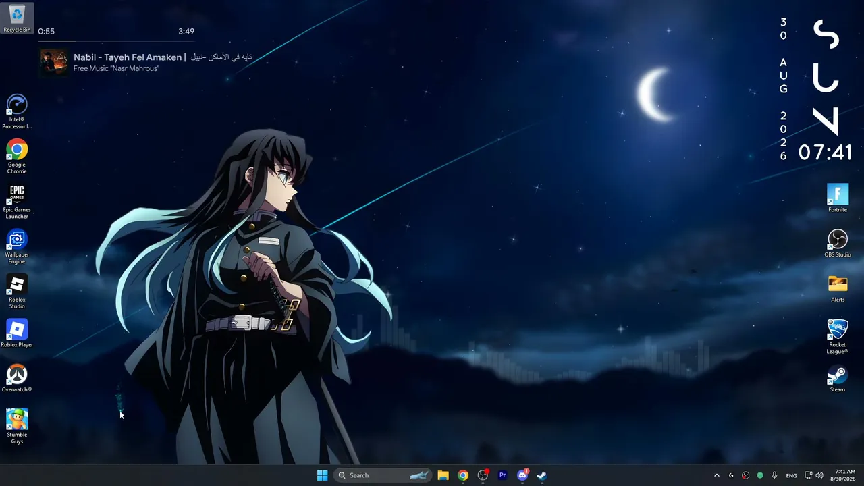The height and width of the screenshot is (486, 864).
Task: Click the green circle tray icon
Action: click(x=760, y=475)
